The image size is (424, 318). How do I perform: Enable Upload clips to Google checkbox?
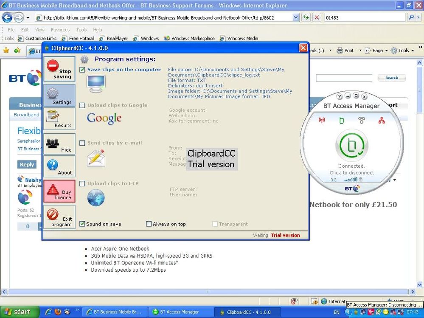coord(82,105)
